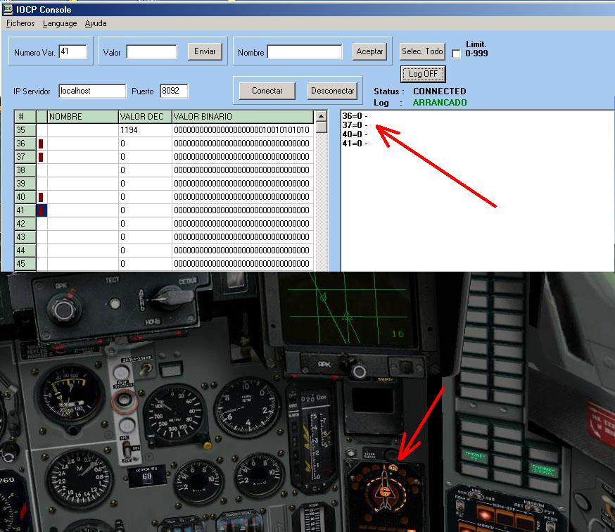
Task: Open the Ayuda menu
Action: coord(96,23)
